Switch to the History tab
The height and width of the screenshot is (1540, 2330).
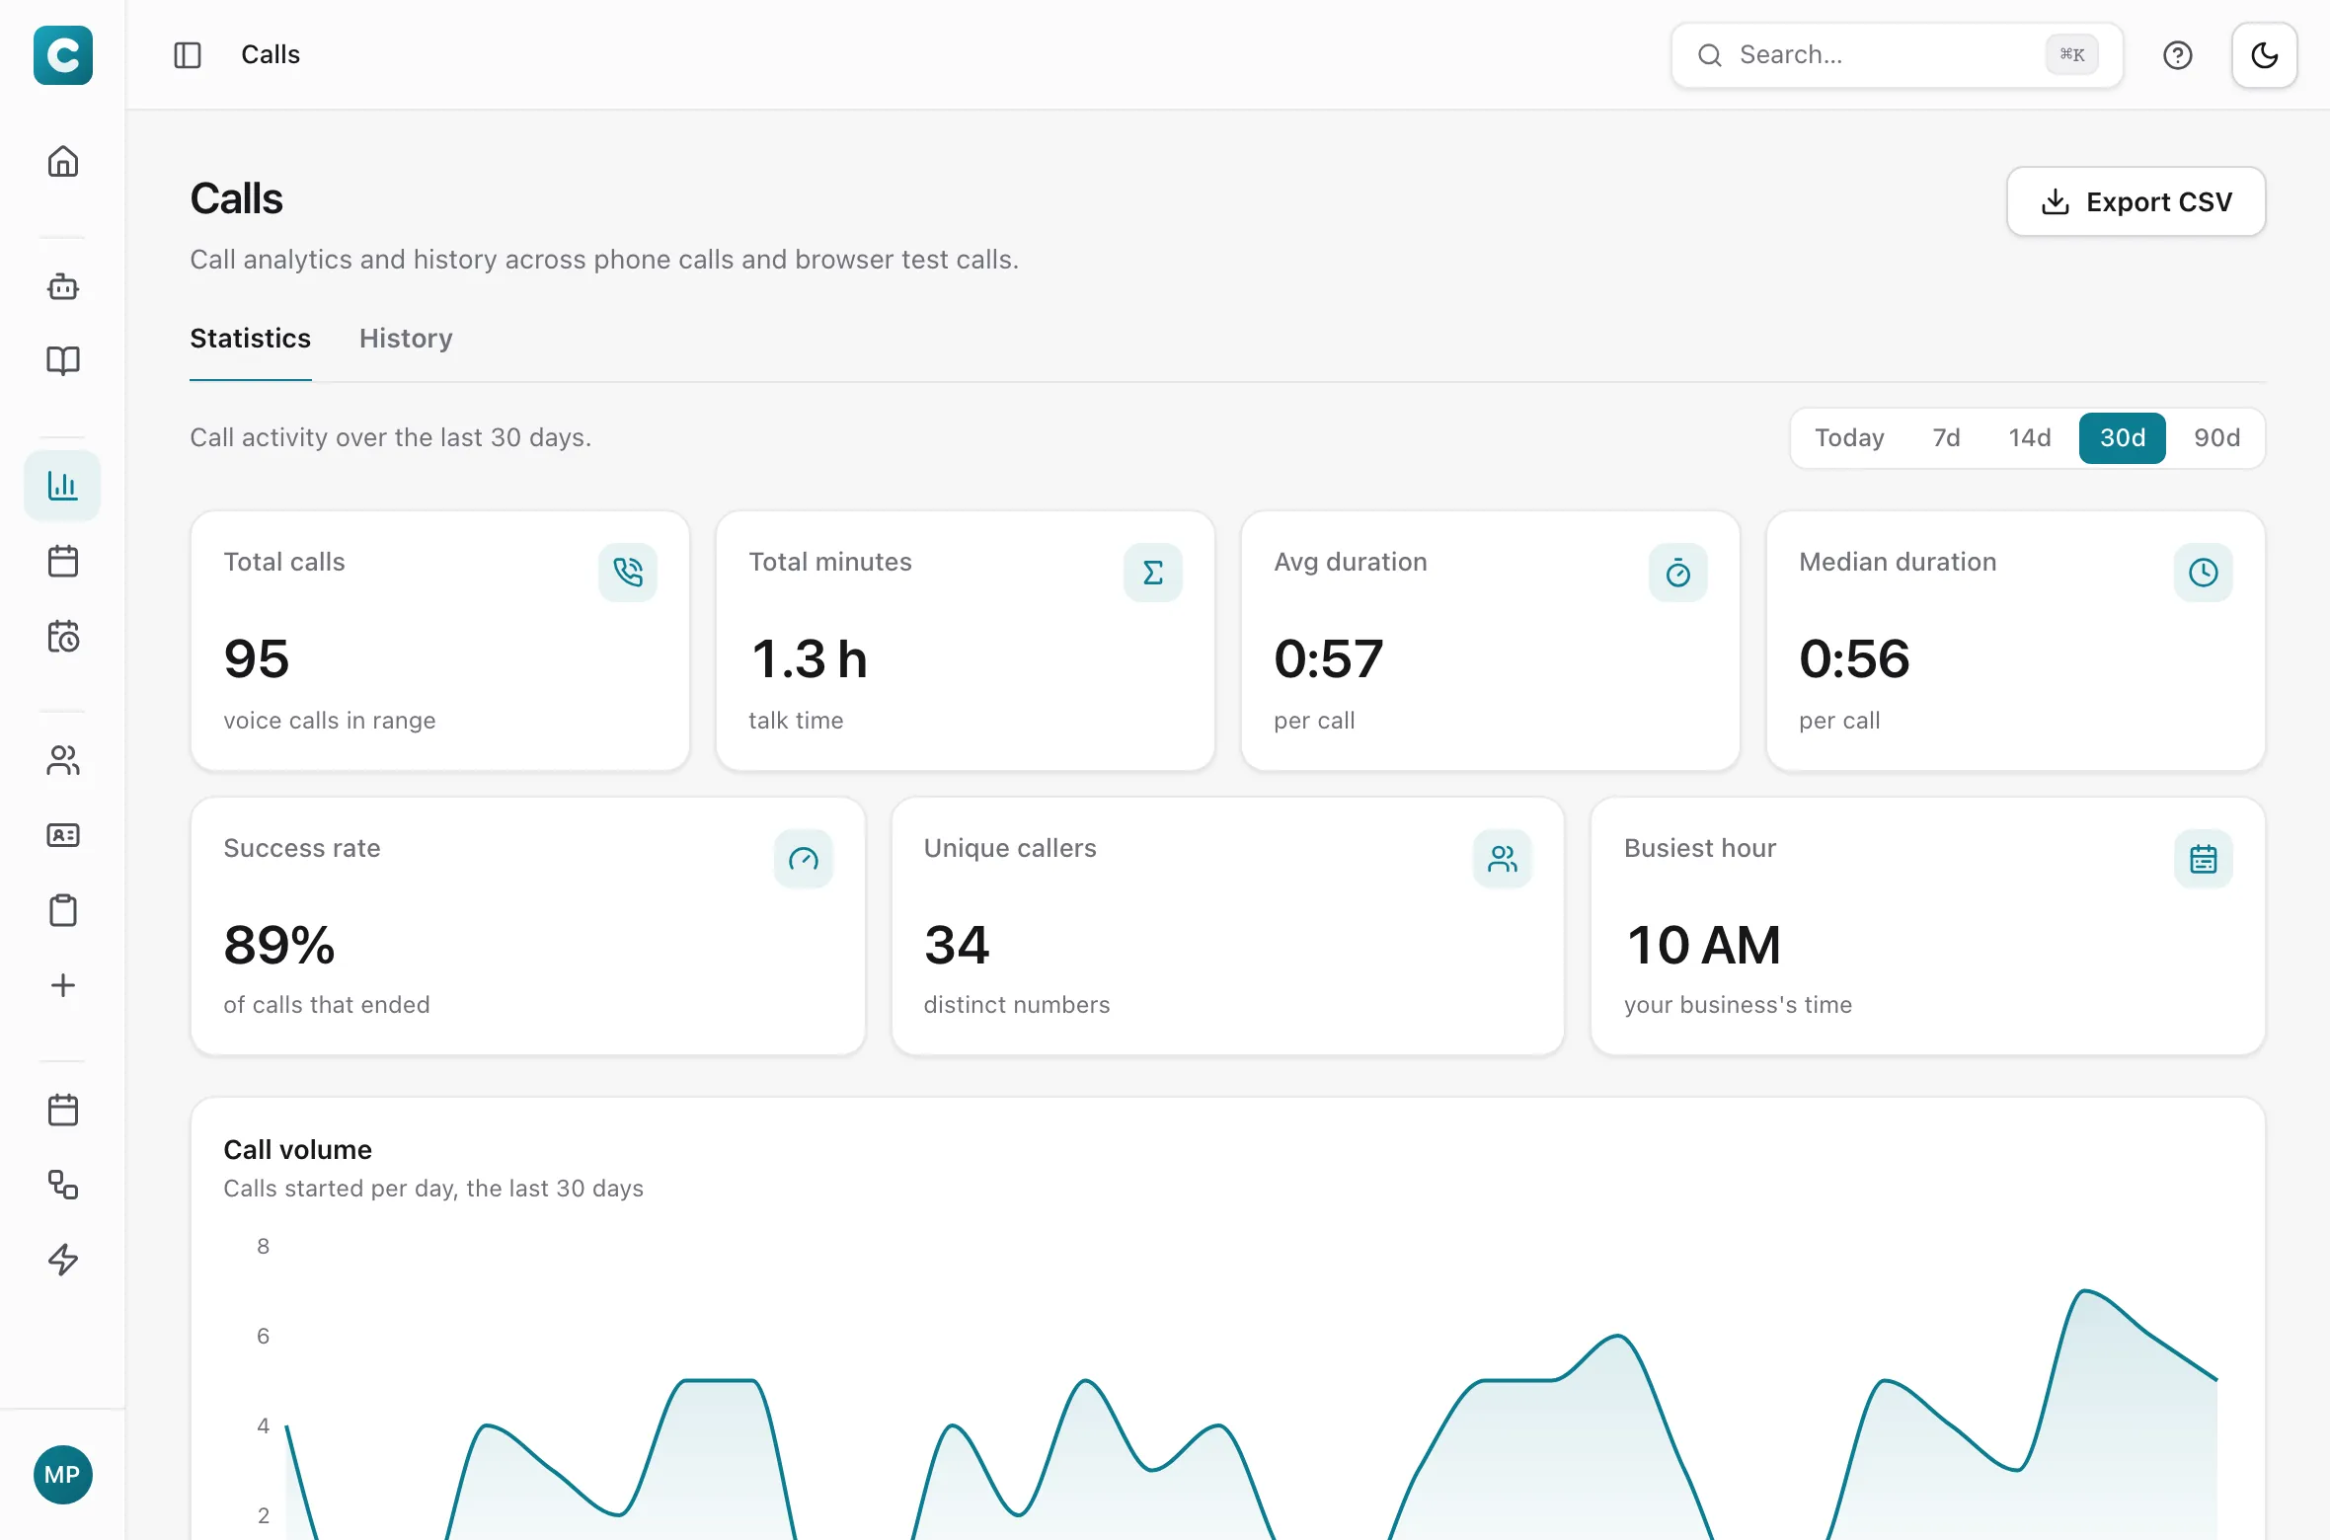click(x=406, y=339)
